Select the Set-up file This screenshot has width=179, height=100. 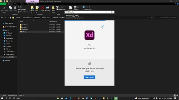24,32
